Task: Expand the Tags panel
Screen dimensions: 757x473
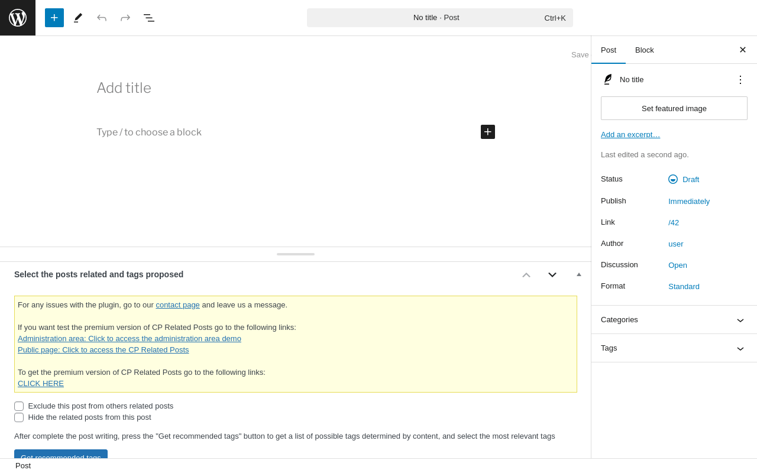Action: (674, 348)
